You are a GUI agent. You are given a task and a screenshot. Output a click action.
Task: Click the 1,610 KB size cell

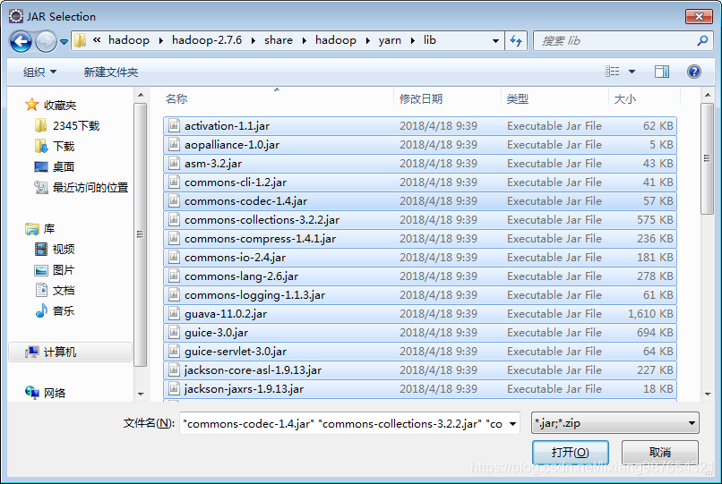[x=650, y=314]
